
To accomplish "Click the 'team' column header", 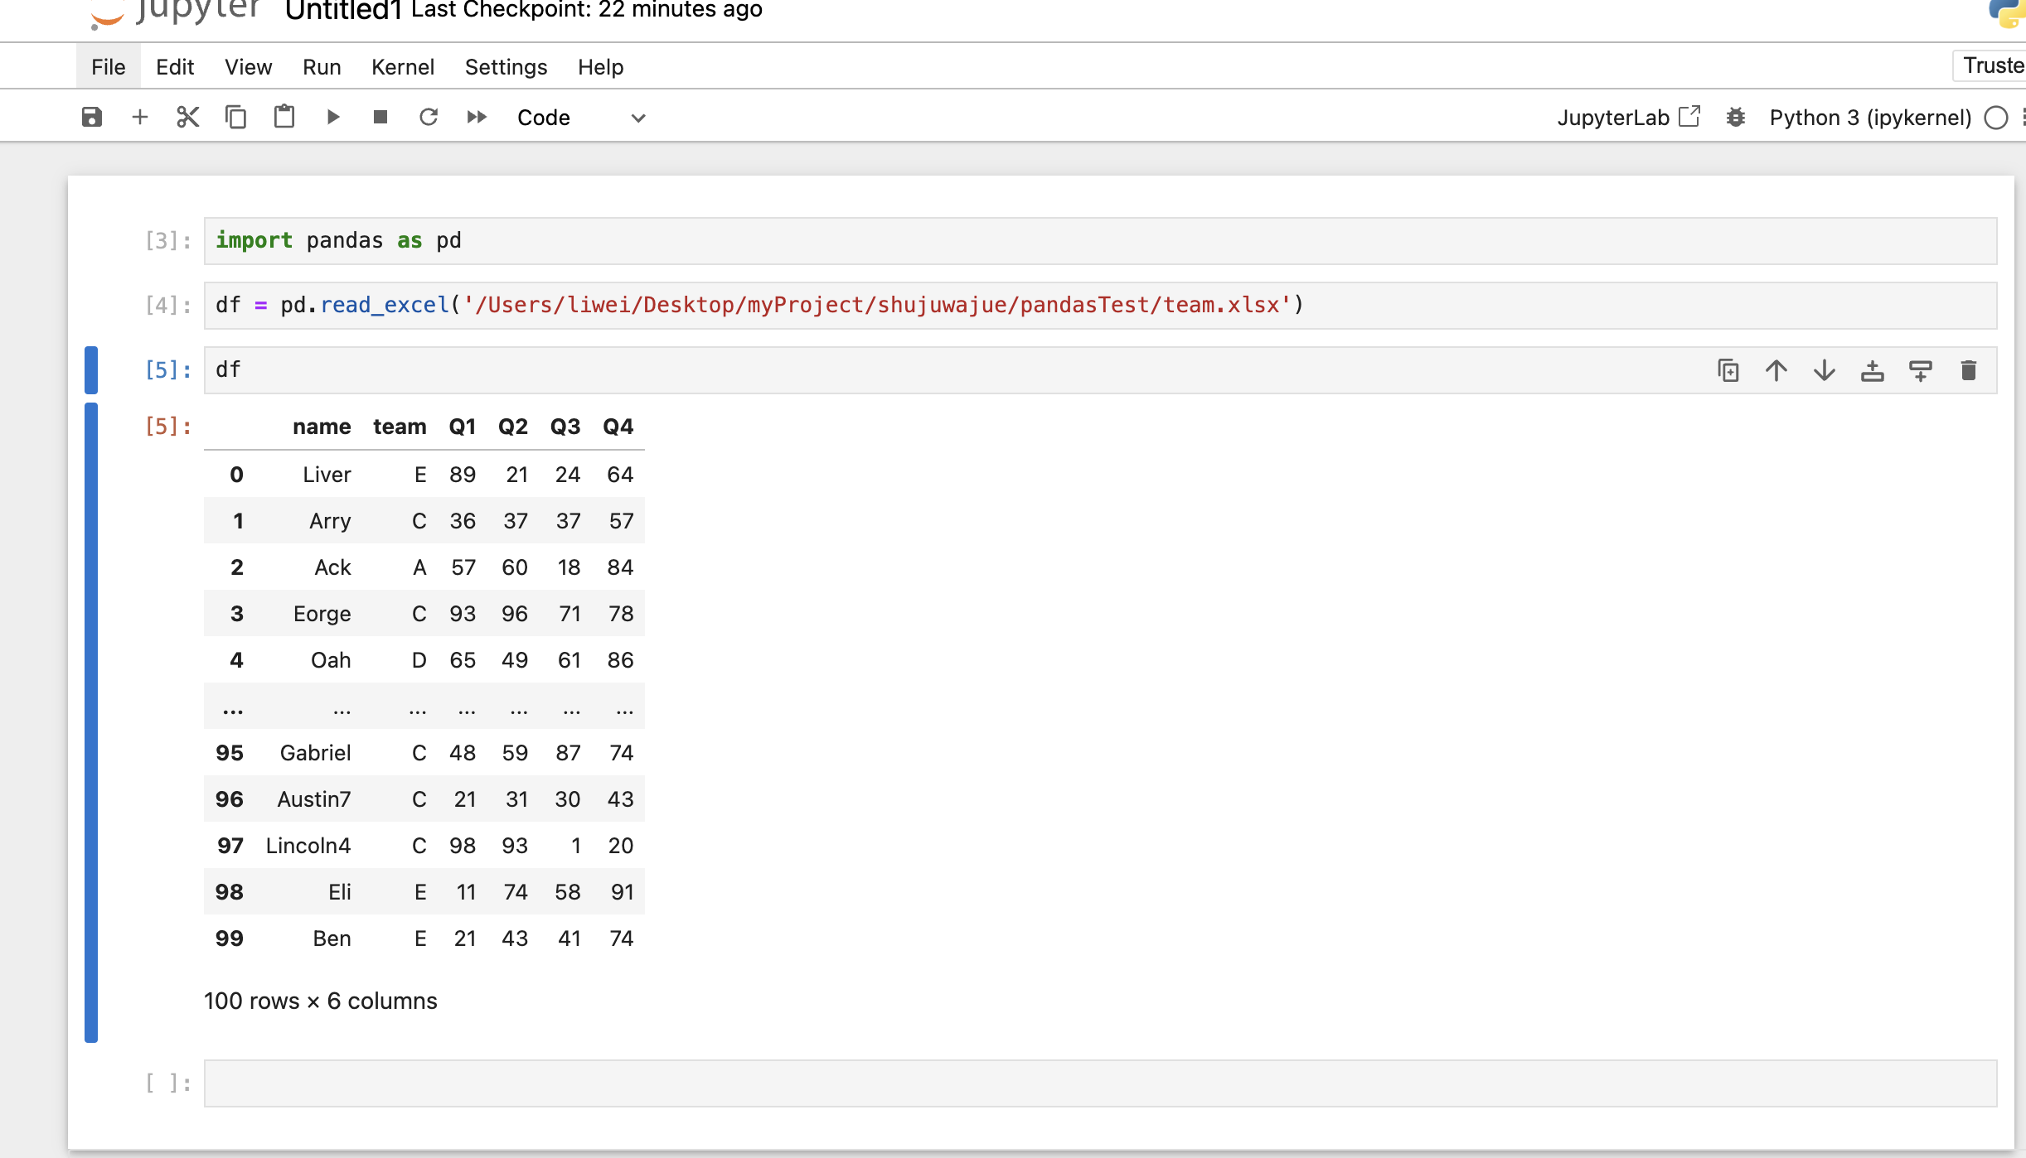I will pos(400,427).
